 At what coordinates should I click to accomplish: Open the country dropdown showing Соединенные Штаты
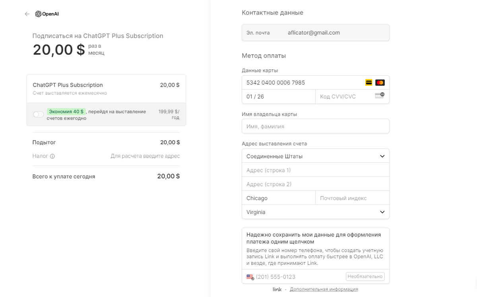point(316,156)
